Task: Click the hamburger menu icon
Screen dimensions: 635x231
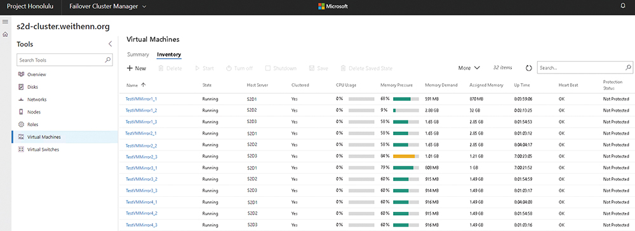Action: coord(5,21)
